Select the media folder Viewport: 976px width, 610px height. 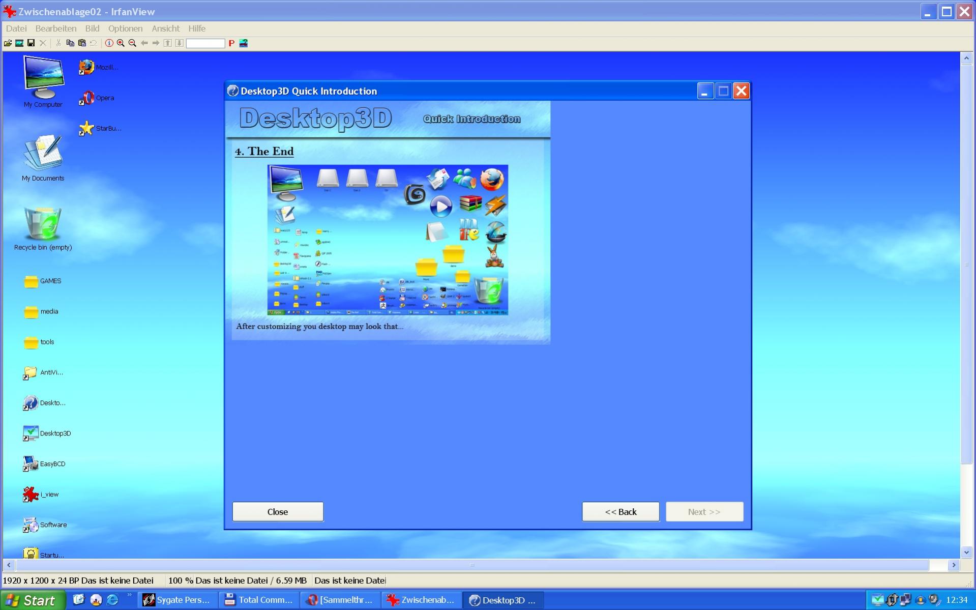click(x=41, y=311)
